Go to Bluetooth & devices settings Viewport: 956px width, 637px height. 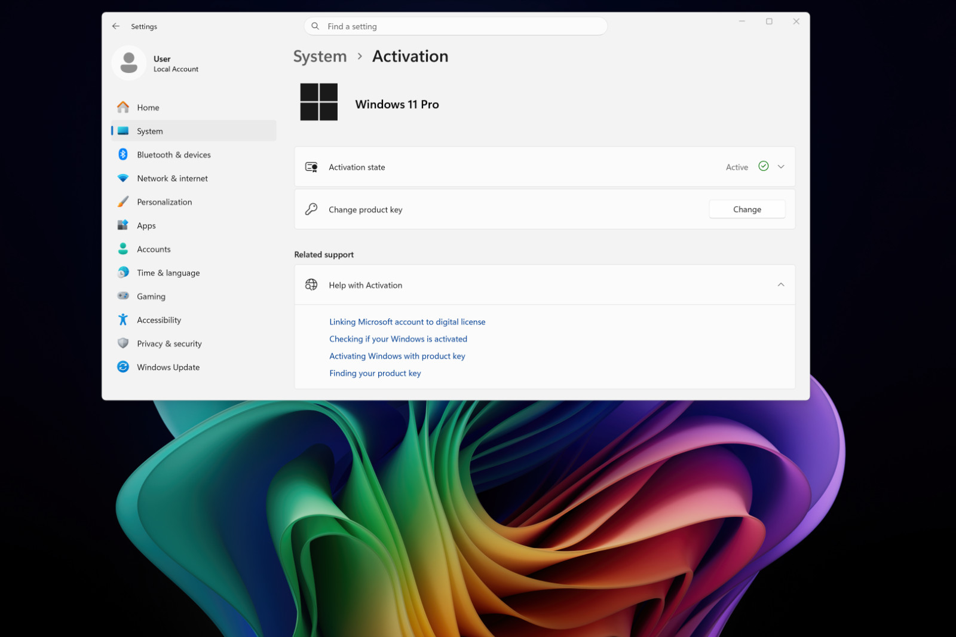click(194, 155)
